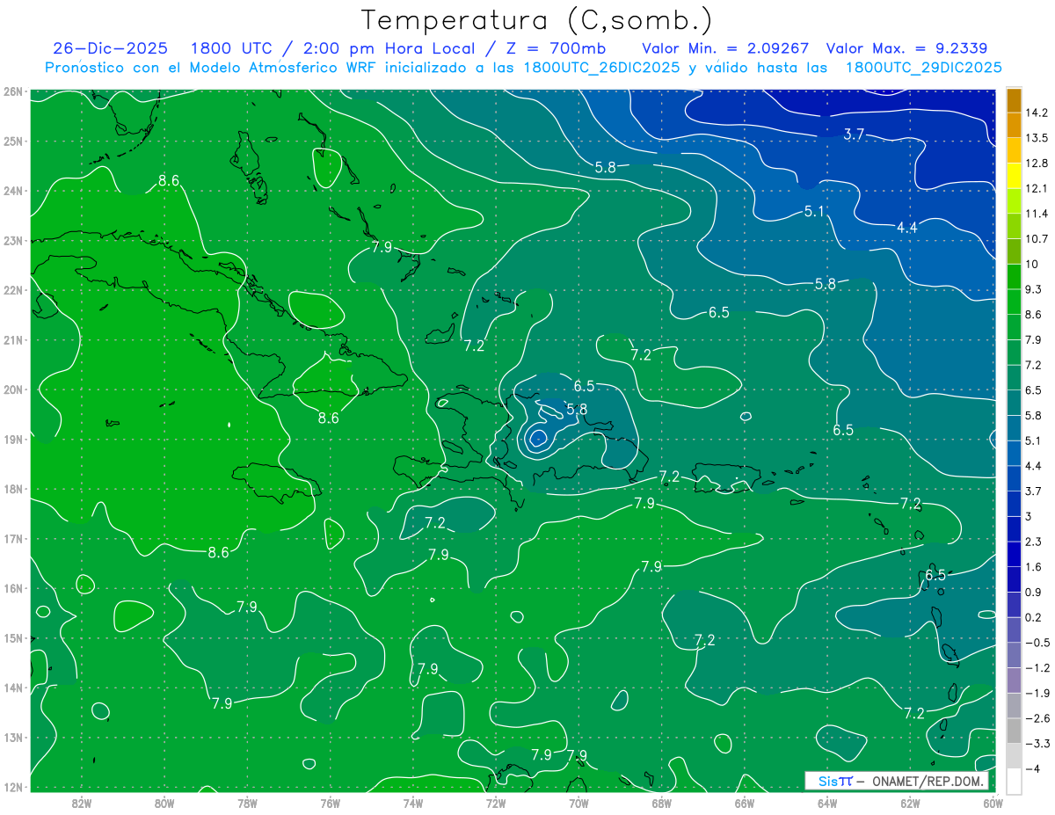Click the colorbar value label "2.3"

point(1034,542)
